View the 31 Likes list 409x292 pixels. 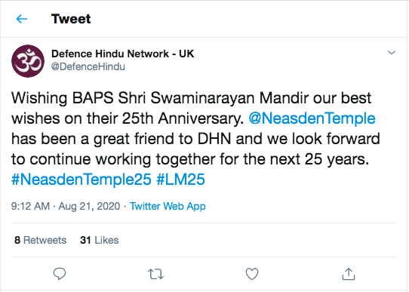[100, 240]
